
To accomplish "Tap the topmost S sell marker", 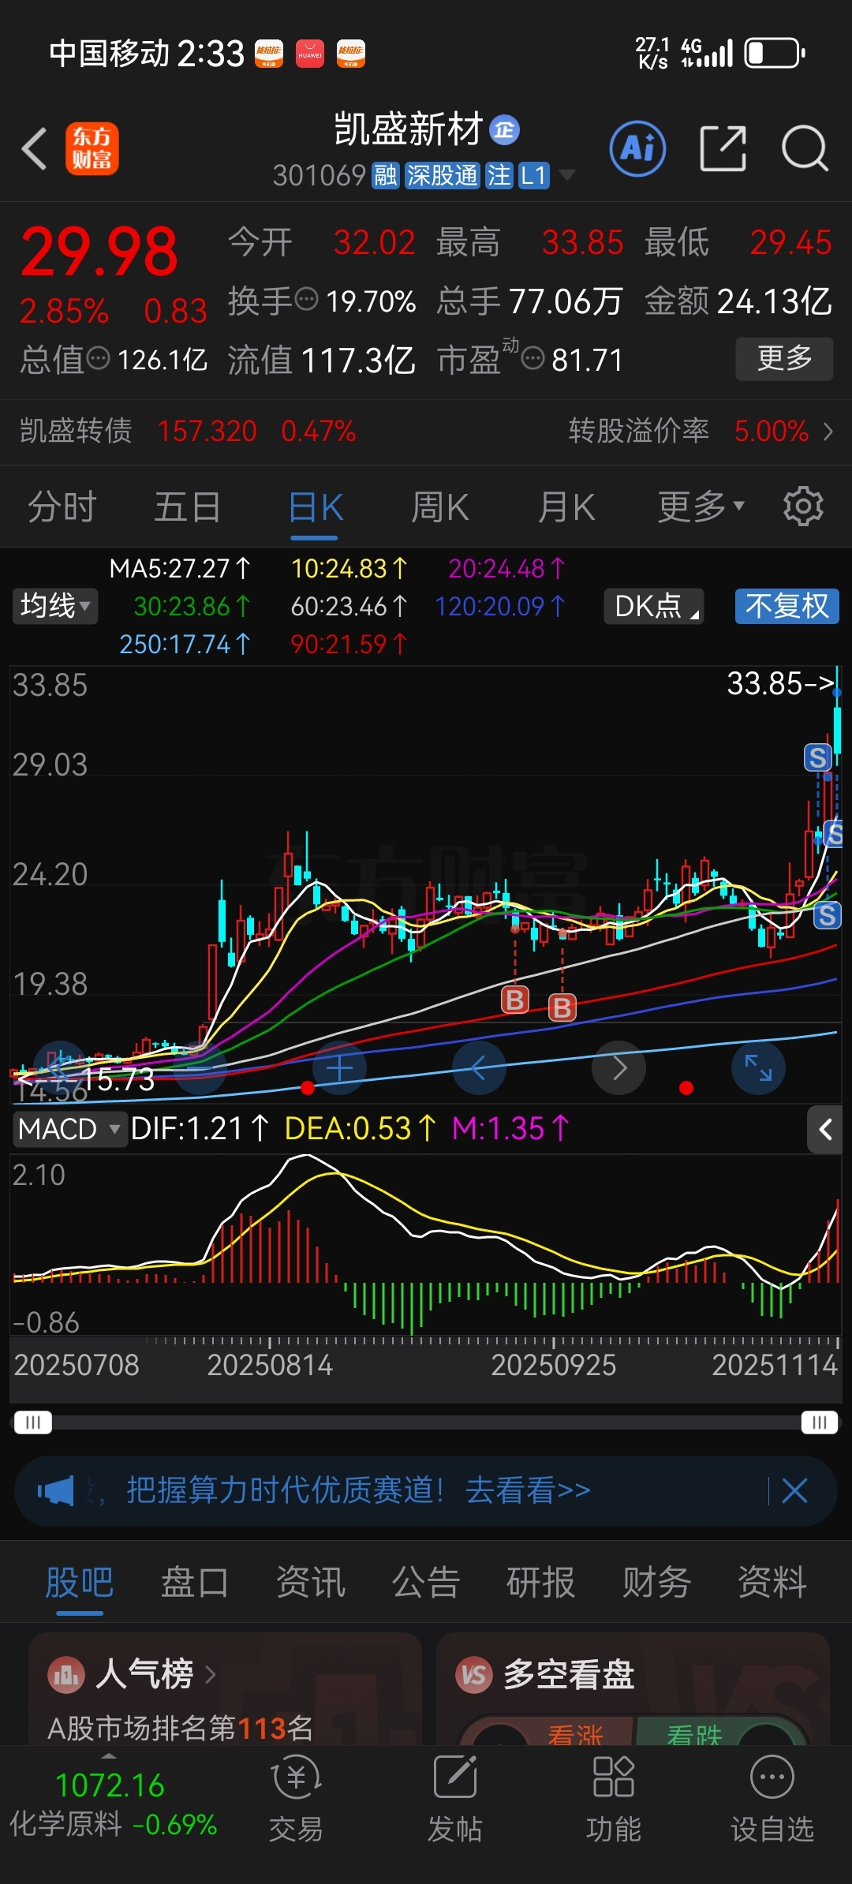I will (817, 757).
